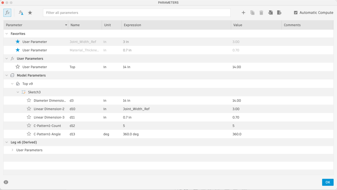Show only favorite parameters via star filter
Viewport: 337px width, 190px height.
(x=30, y=13)
